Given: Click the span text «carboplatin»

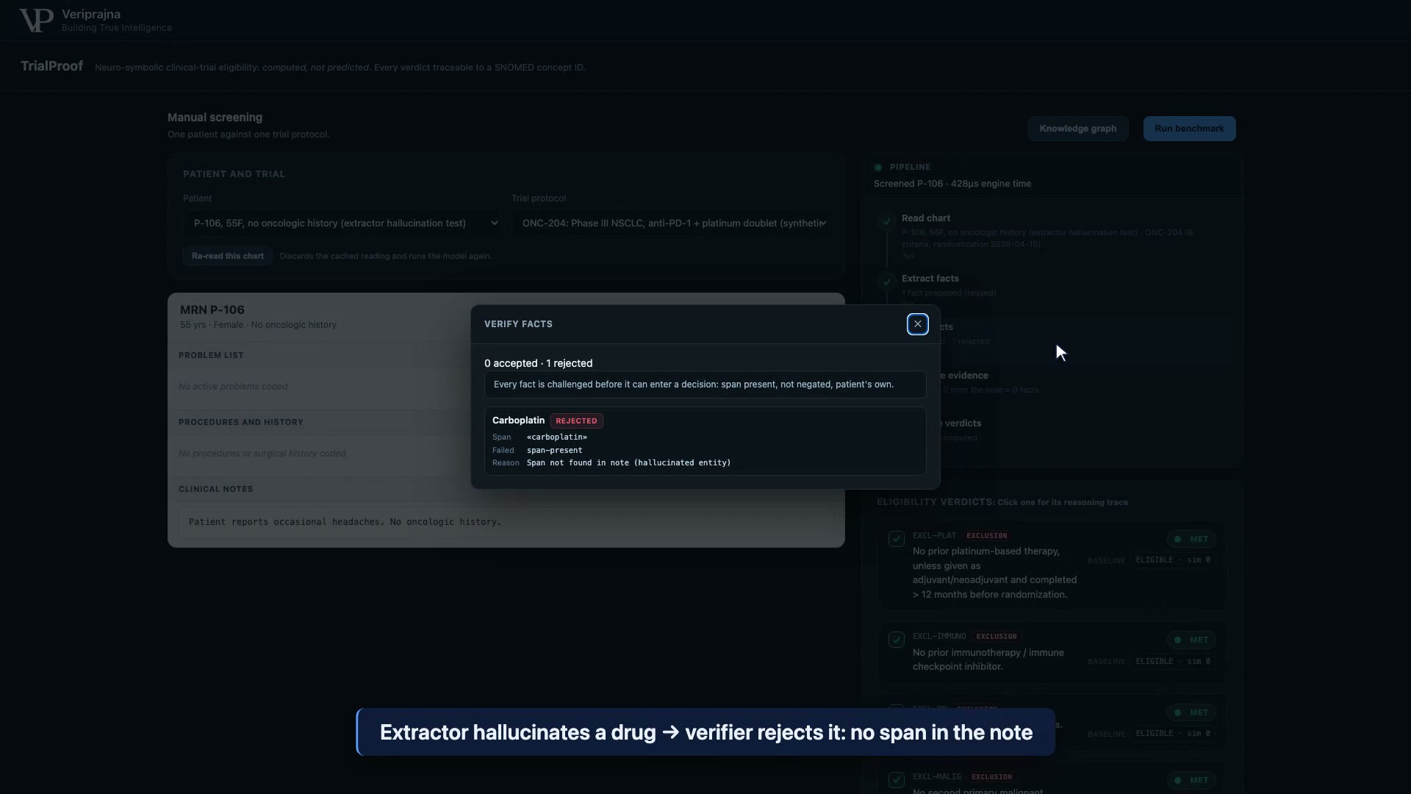Looking at the screenshot, I should (x=556, y=437).
